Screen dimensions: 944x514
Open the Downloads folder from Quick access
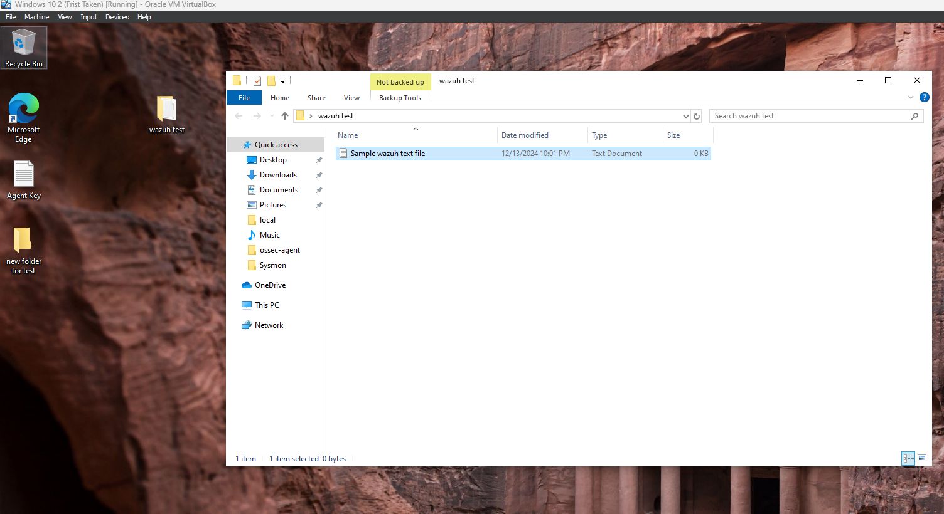click(x=277, y=174)
